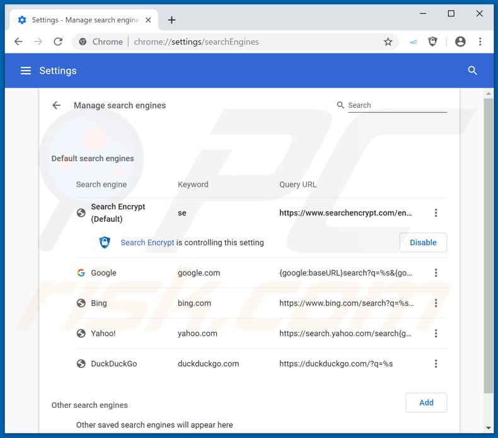Click the shield icon beside controlling notice
The width and height of the screenshot is (498, 438).
(105, 243)
